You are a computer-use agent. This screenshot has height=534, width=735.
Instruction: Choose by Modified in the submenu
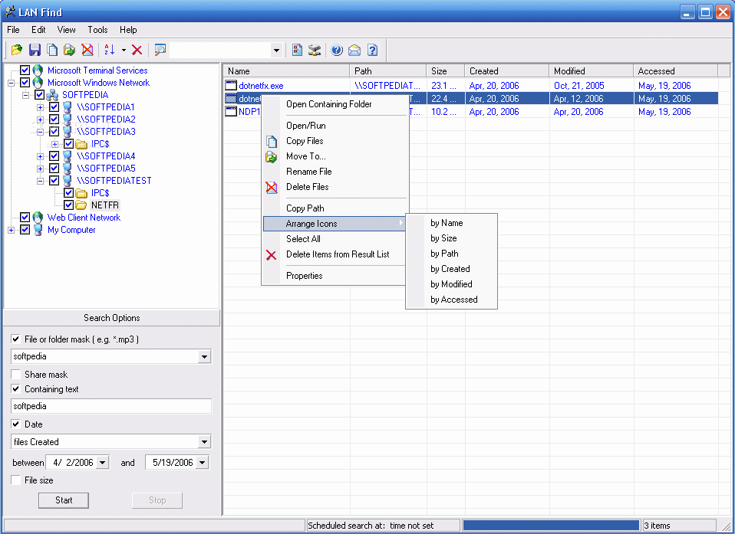(x=451, y=284)
